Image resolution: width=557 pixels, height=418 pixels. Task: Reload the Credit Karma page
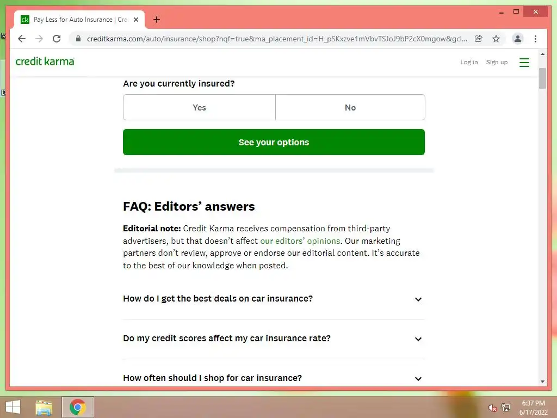click(57, 39)
